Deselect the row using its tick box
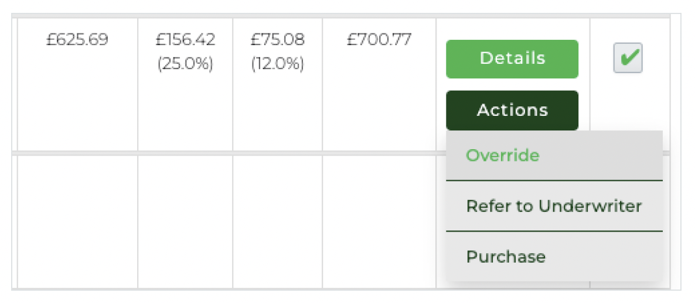 tap(628, 58)
